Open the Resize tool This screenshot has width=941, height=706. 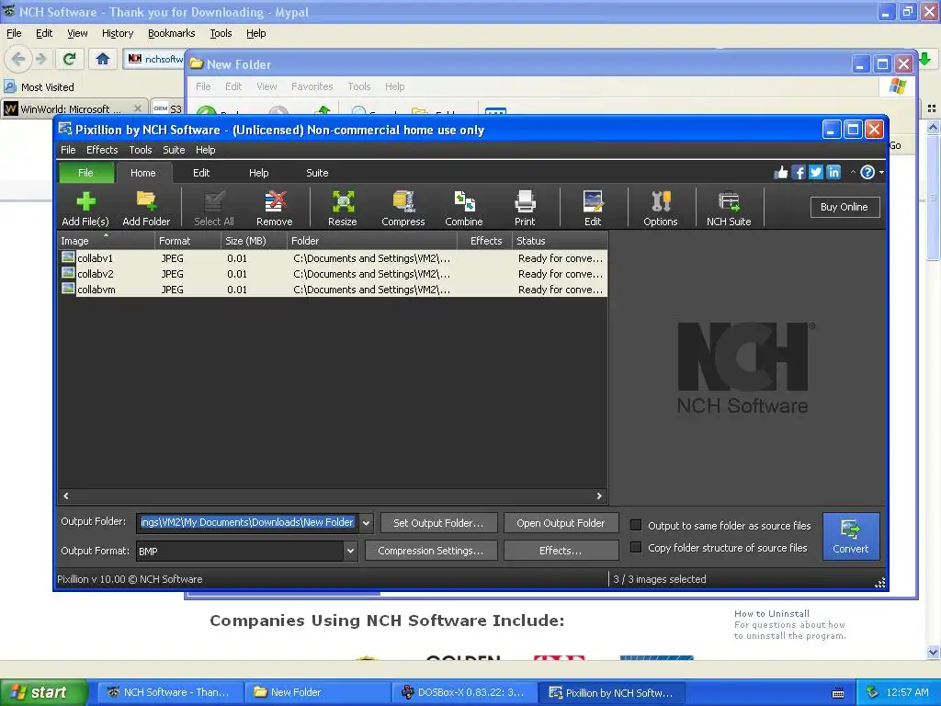[x=343, y=208]
